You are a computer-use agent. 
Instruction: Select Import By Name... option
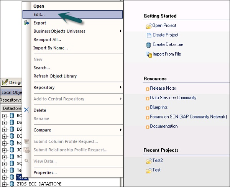tap(51, 48)
